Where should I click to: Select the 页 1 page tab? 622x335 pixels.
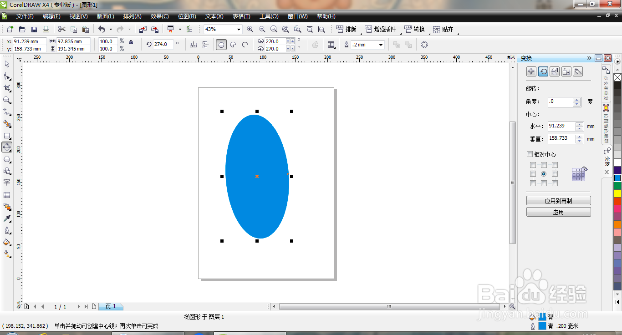111,307
